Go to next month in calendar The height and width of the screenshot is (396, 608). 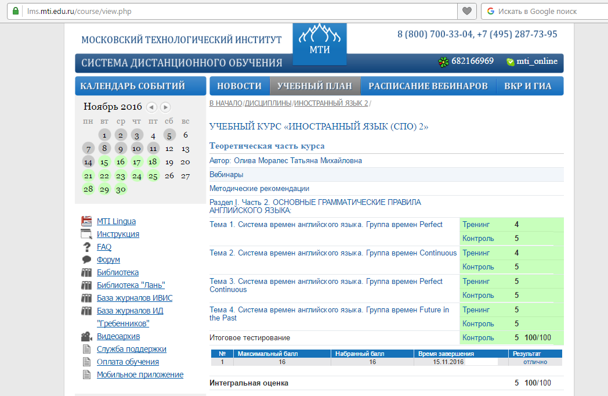(165, 107)
